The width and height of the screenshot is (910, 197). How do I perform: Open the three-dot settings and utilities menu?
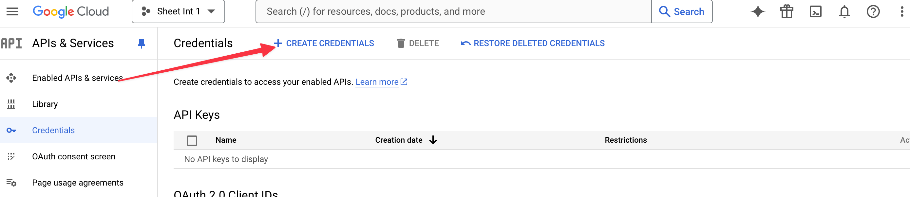[902, 12]
